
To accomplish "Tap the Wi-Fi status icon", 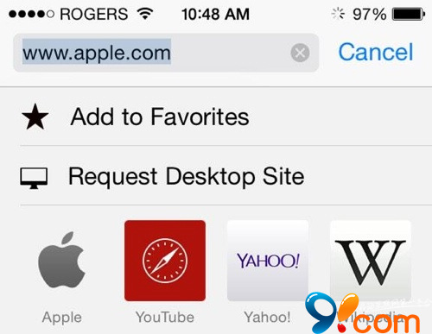I will click(145, 13).
